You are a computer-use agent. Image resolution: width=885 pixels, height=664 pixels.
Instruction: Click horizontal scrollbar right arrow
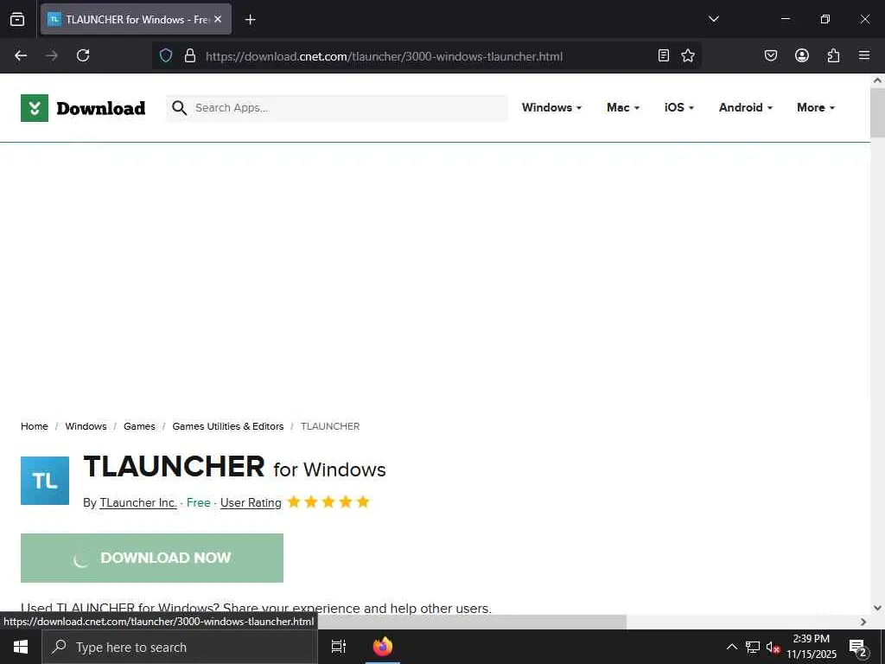click(x=863, y=622)
